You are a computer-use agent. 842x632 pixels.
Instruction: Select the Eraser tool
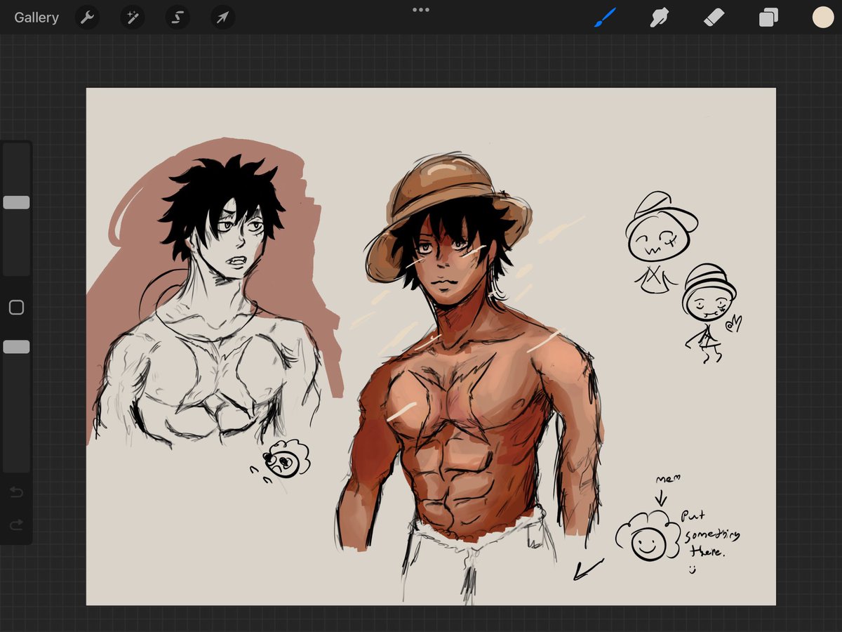coord(714,18)
